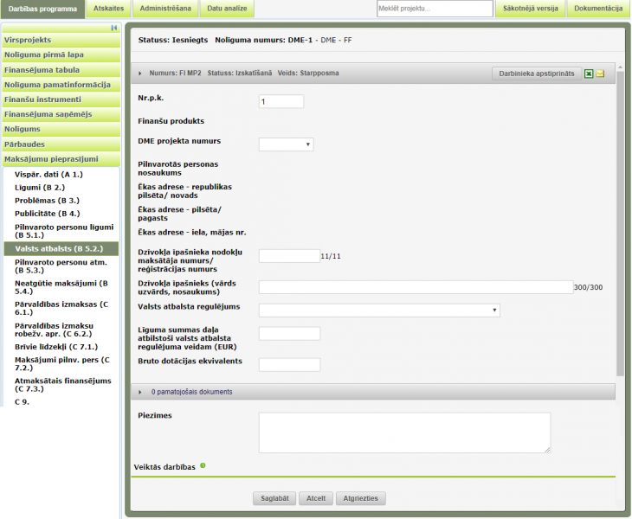The width and height of the screenshot is (632, 519).
Task: Open the Dokumentācija link
Action: pos(598,9)
